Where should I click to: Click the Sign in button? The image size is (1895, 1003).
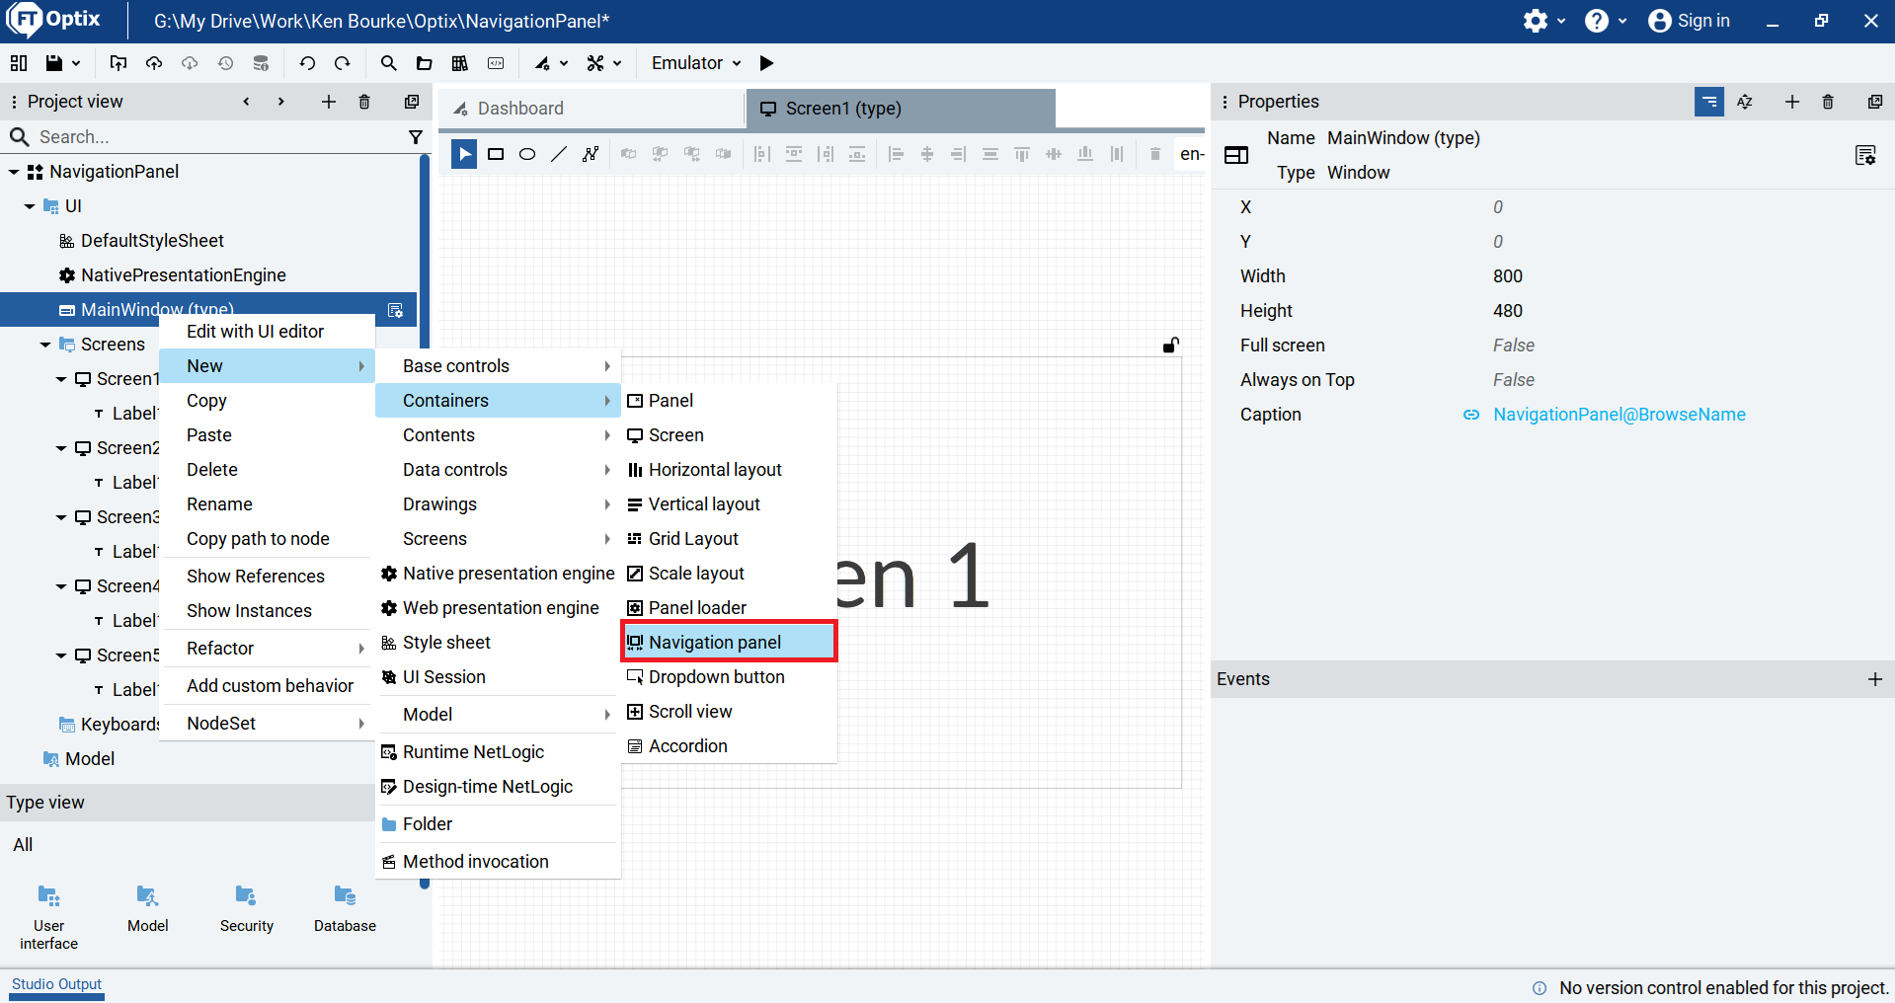(x=1689, y=21)
